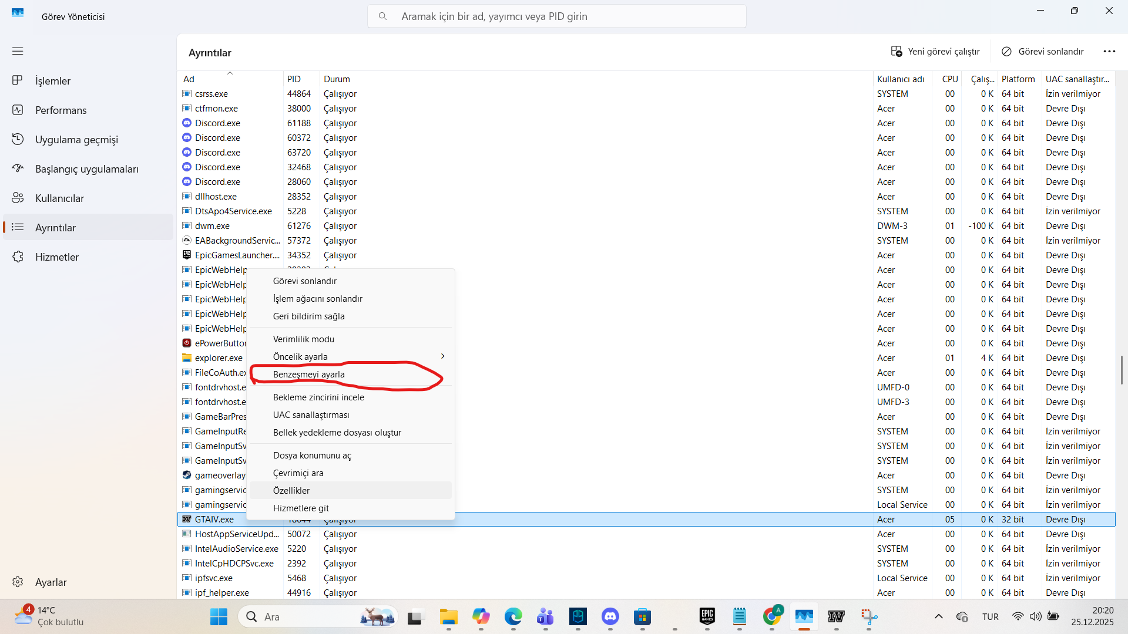Toggle UAC sanallaştırması menu entry
The image size is (1128, 634).
pos(351,415)
